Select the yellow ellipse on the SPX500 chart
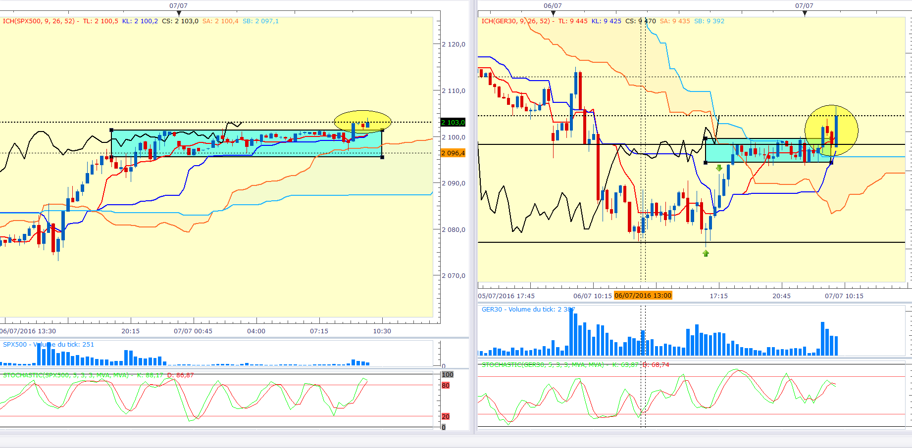The image size is (912, 448). 363,121
